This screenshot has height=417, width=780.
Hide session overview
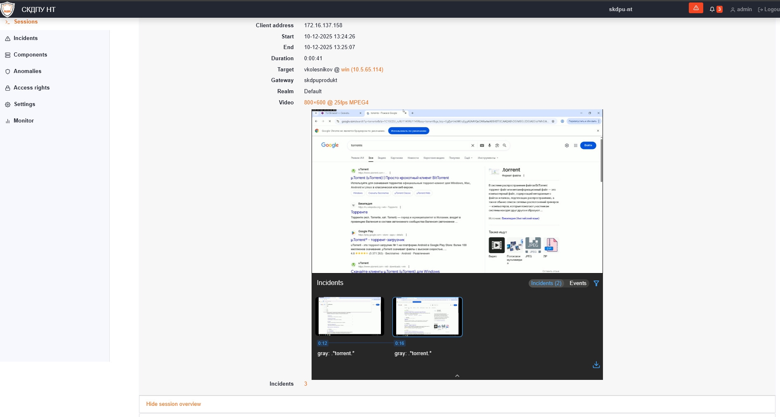(173, 404)
